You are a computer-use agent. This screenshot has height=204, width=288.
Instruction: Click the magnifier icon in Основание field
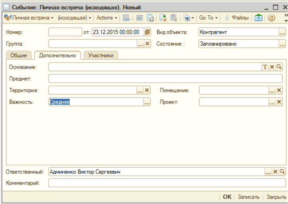click(279, 67)
